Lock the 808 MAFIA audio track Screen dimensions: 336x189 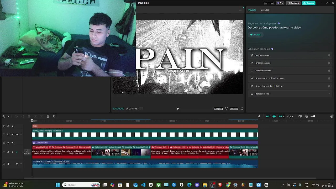[8, 164]
